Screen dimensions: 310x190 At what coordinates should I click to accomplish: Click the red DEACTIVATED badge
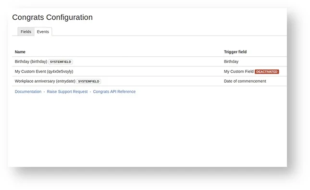(267, 72)
